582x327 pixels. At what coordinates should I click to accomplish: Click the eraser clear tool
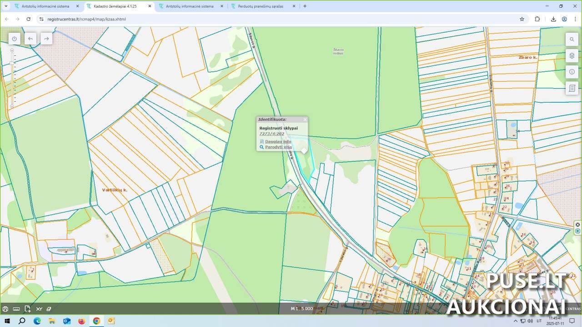point(49,309)
